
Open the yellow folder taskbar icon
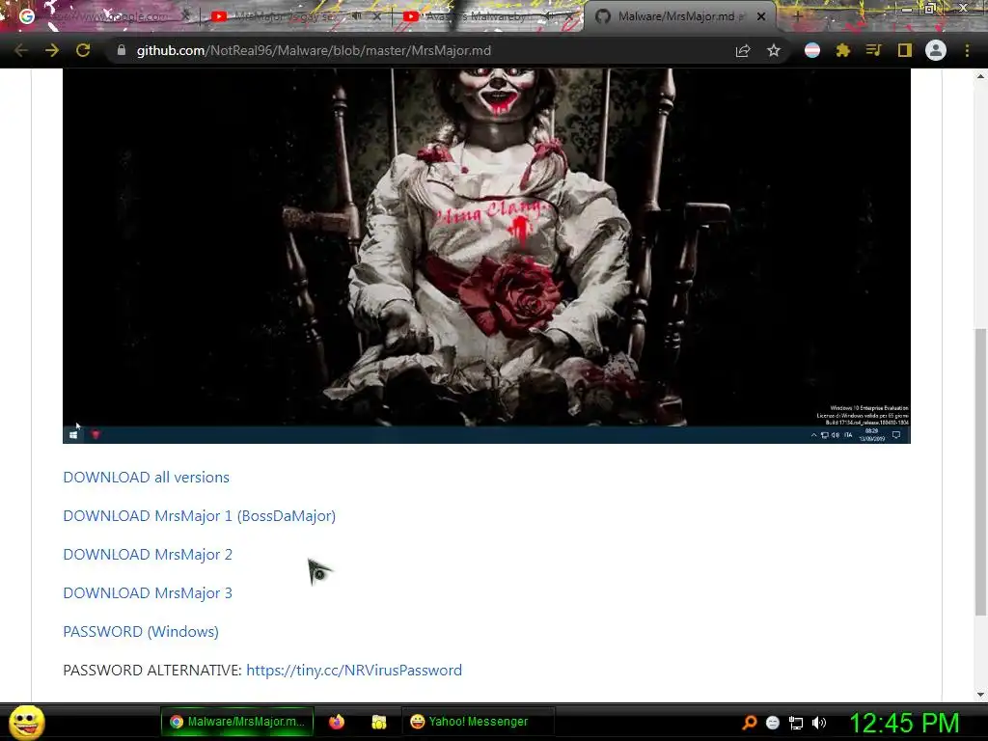pyautogui.click(x=378, y=722)
